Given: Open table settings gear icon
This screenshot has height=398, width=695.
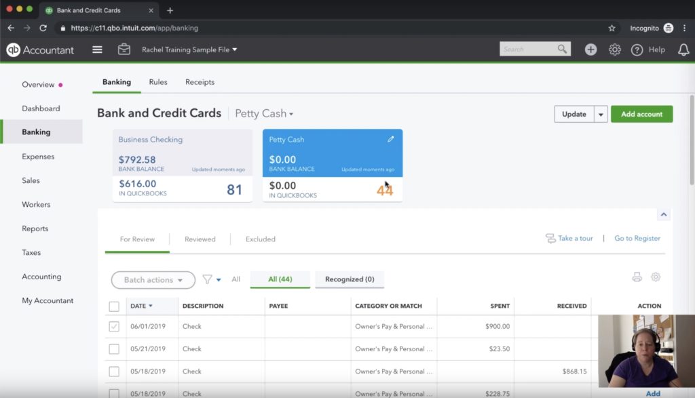Looking at the screenshot, I should coord(656,277).
